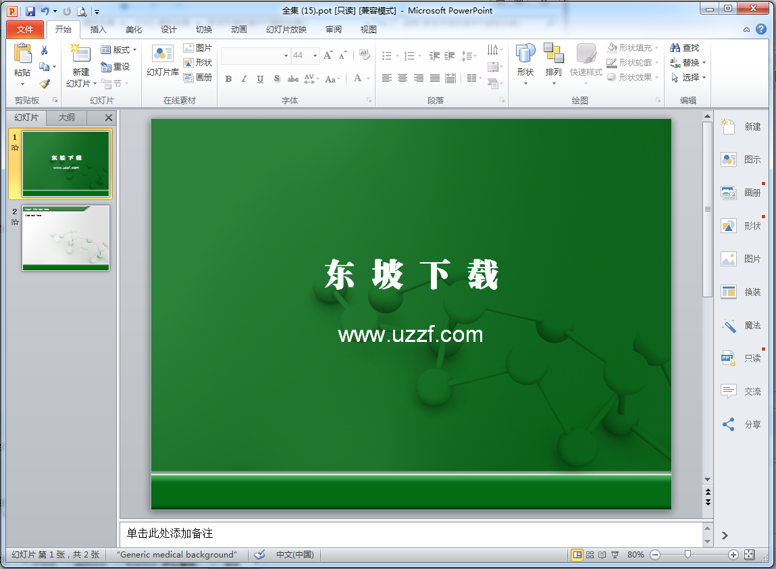Click the Arrange (排列) icon
Image resolution: width=776 pixels, height=569 pixels.
(553, 53)
